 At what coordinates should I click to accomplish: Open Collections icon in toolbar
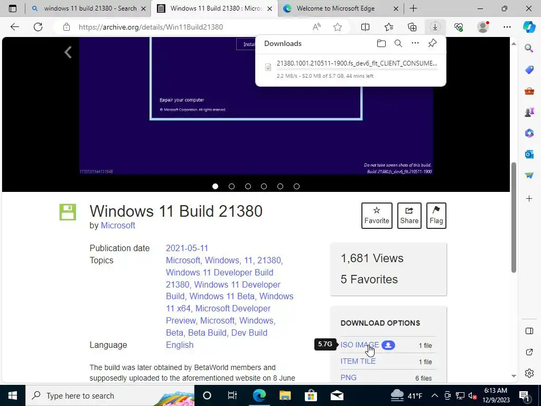tap(412, 27)
